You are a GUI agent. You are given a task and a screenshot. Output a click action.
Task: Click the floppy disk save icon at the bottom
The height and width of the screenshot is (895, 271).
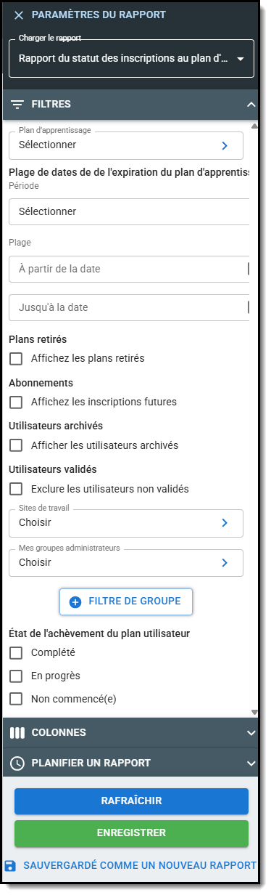10,865
